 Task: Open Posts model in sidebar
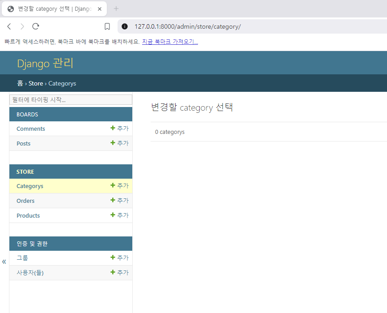pos(23,144)
